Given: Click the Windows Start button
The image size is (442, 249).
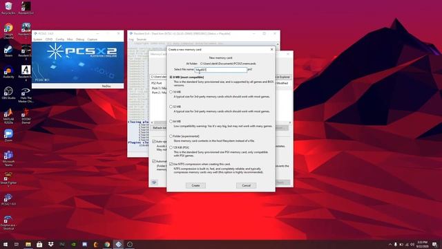Looking at the screenshot, I should point(6,244).
